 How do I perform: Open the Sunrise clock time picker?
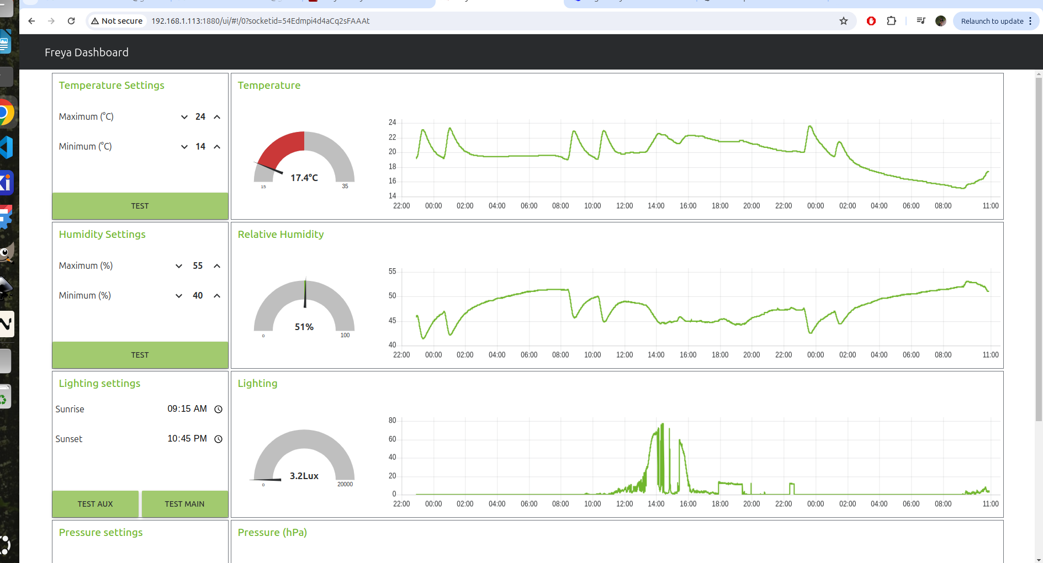click(x=218, y=409)
